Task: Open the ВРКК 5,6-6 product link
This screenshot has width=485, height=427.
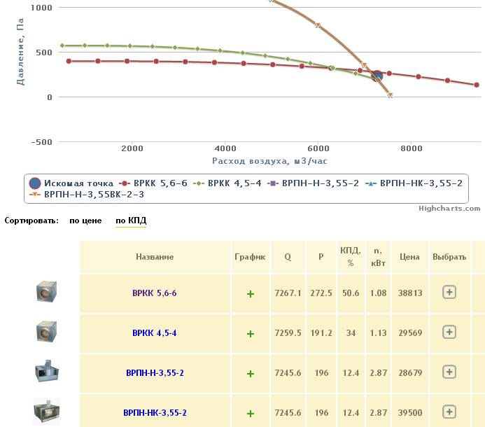Action: point(154,293)
